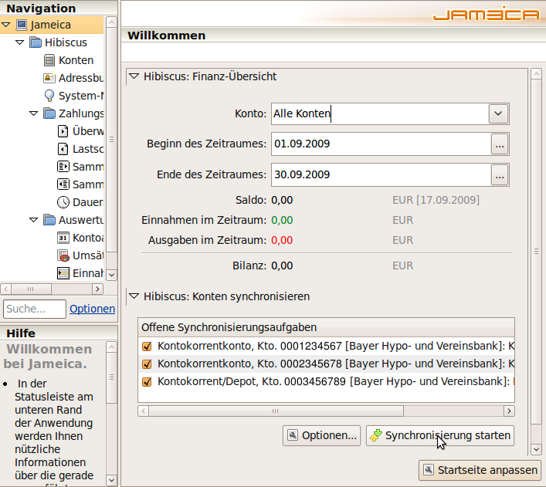This screenshot has width=546, height=487.
Task: Click navigation tree scroll up arrow
Action: [x=111, y=22]
